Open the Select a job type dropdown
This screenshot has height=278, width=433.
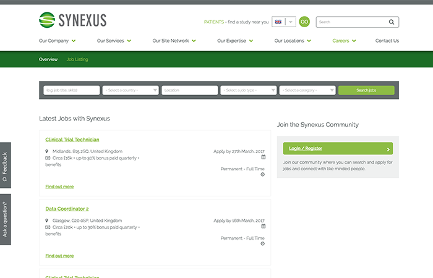(x=249, y=90)
